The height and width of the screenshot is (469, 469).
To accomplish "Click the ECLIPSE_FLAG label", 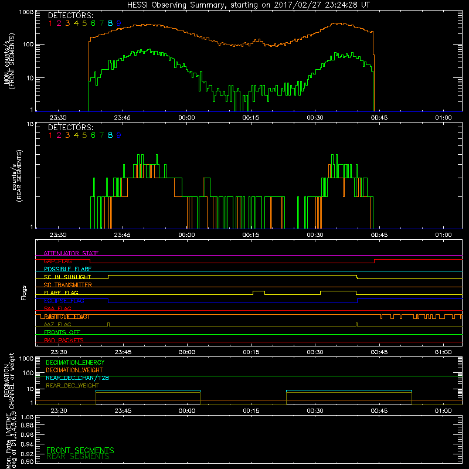I will click(x=64, y=301).
